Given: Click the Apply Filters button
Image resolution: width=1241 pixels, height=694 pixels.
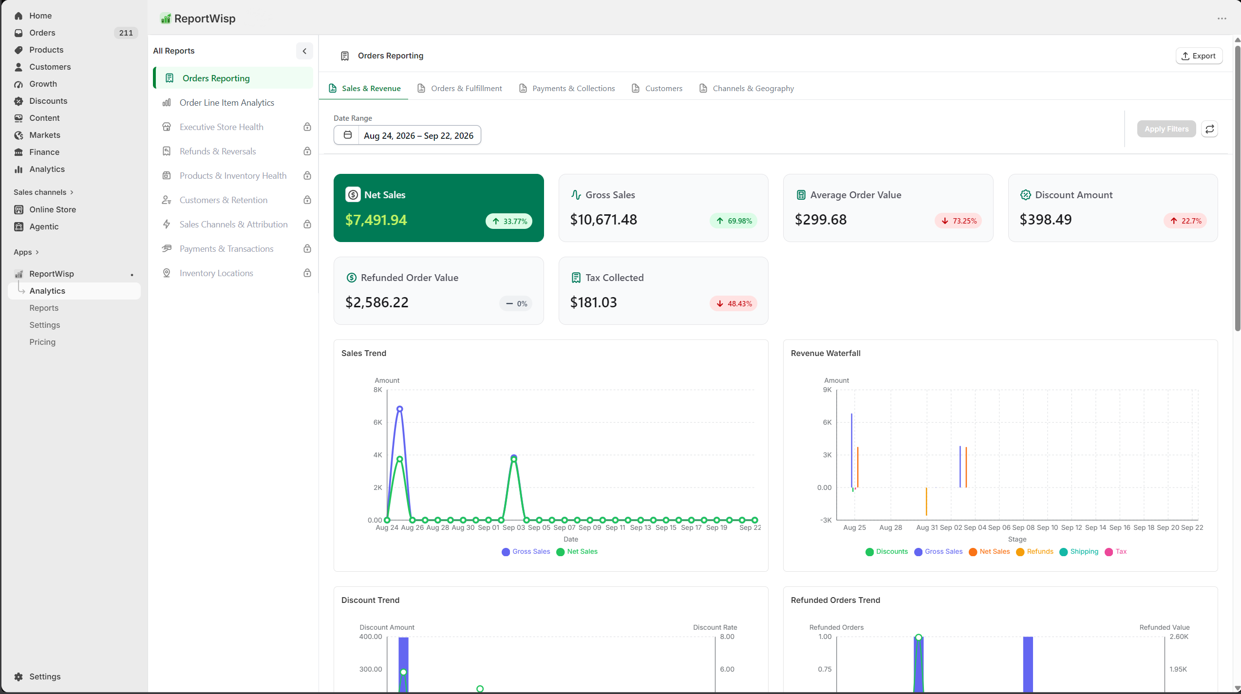Looking at the screenshot, I should [1166, 129].
